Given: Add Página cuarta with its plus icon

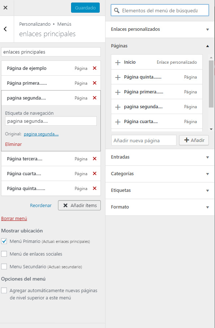Looking at the screenshot, I should [x=118, y=122].
